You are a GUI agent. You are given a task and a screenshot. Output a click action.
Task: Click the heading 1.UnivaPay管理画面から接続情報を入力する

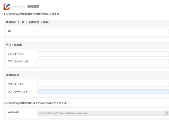(x=31, y=14)
